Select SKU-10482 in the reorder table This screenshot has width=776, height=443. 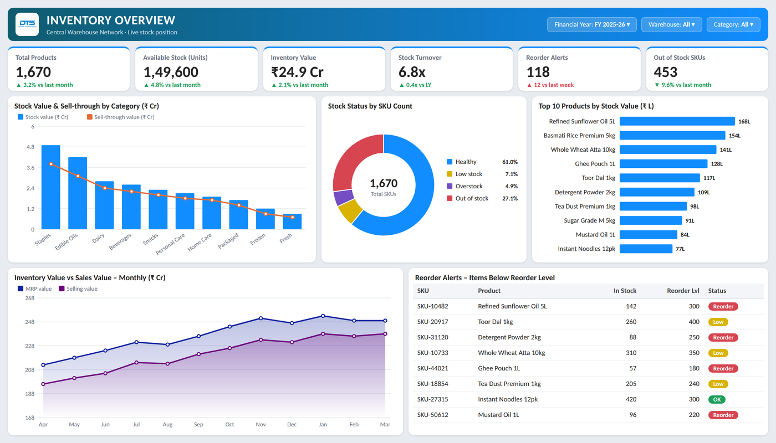pyautogui.click(x=432, y=306)
